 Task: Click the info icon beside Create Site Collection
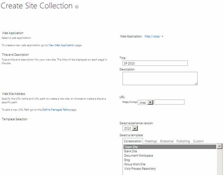tap(77, 7)
